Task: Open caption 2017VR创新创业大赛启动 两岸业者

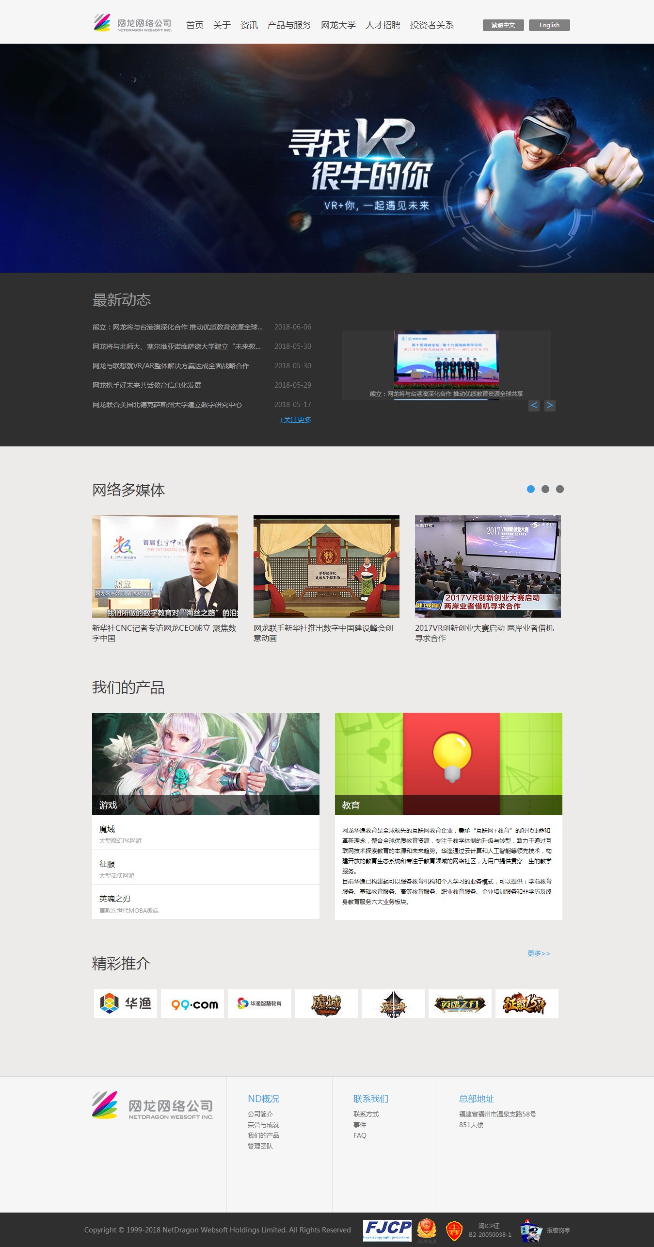Action: pyautogui.click(x=484, y=633)
